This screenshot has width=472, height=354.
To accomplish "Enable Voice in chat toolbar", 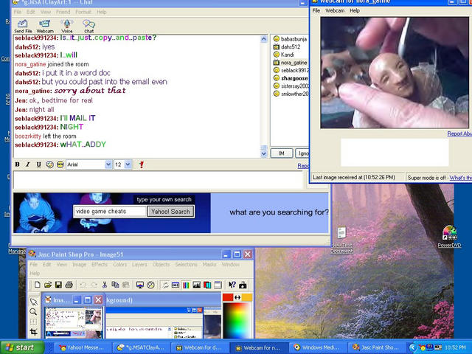I will 67,26.
